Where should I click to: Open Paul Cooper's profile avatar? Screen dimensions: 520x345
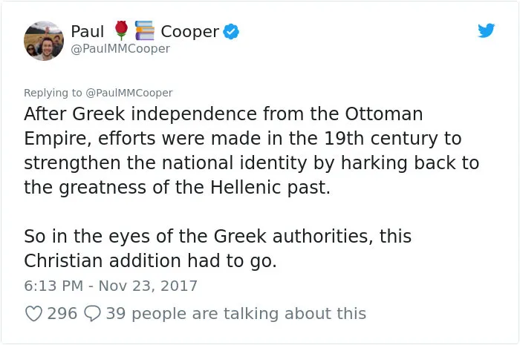point(44,41)
